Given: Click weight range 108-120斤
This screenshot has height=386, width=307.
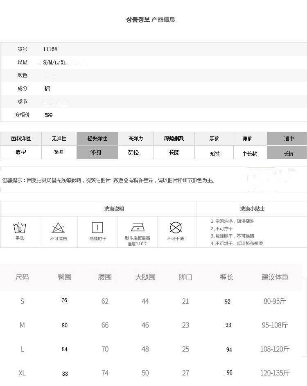Looking at the screenshot, I should click(x=275, y=349).
